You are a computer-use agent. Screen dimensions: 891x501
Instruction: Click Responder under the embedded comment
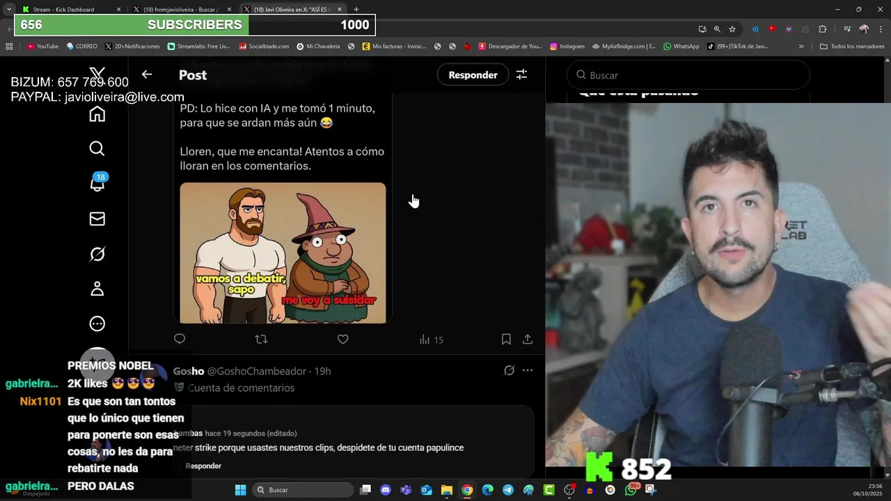point(203,466)
